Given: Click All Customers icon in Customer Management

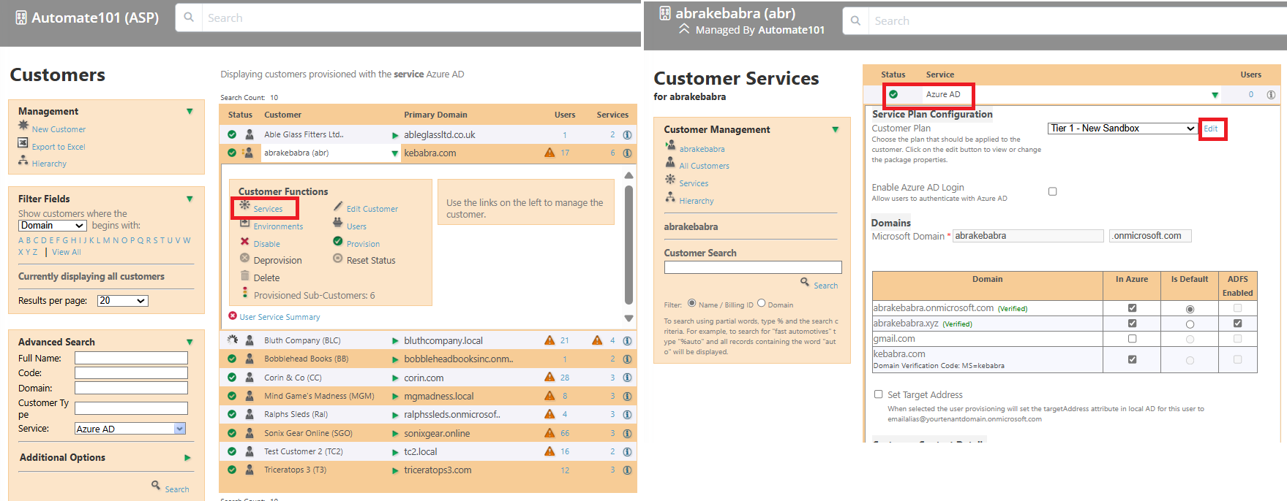Looking at the screenshot, I should (x=670, y=162).
